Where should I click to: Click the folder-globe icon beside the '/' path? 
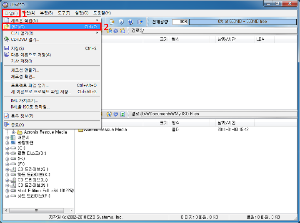coord(122,30)
